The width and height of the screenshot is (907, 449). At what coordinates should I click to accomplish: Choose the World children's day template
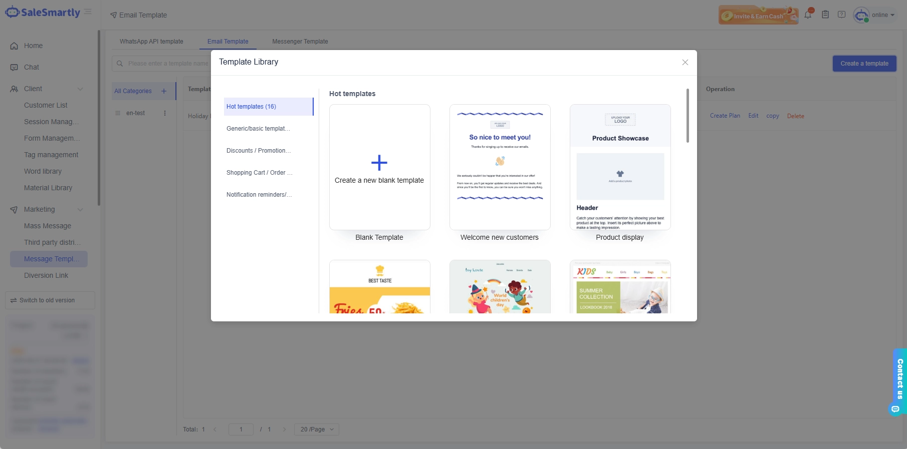(500, 287)
